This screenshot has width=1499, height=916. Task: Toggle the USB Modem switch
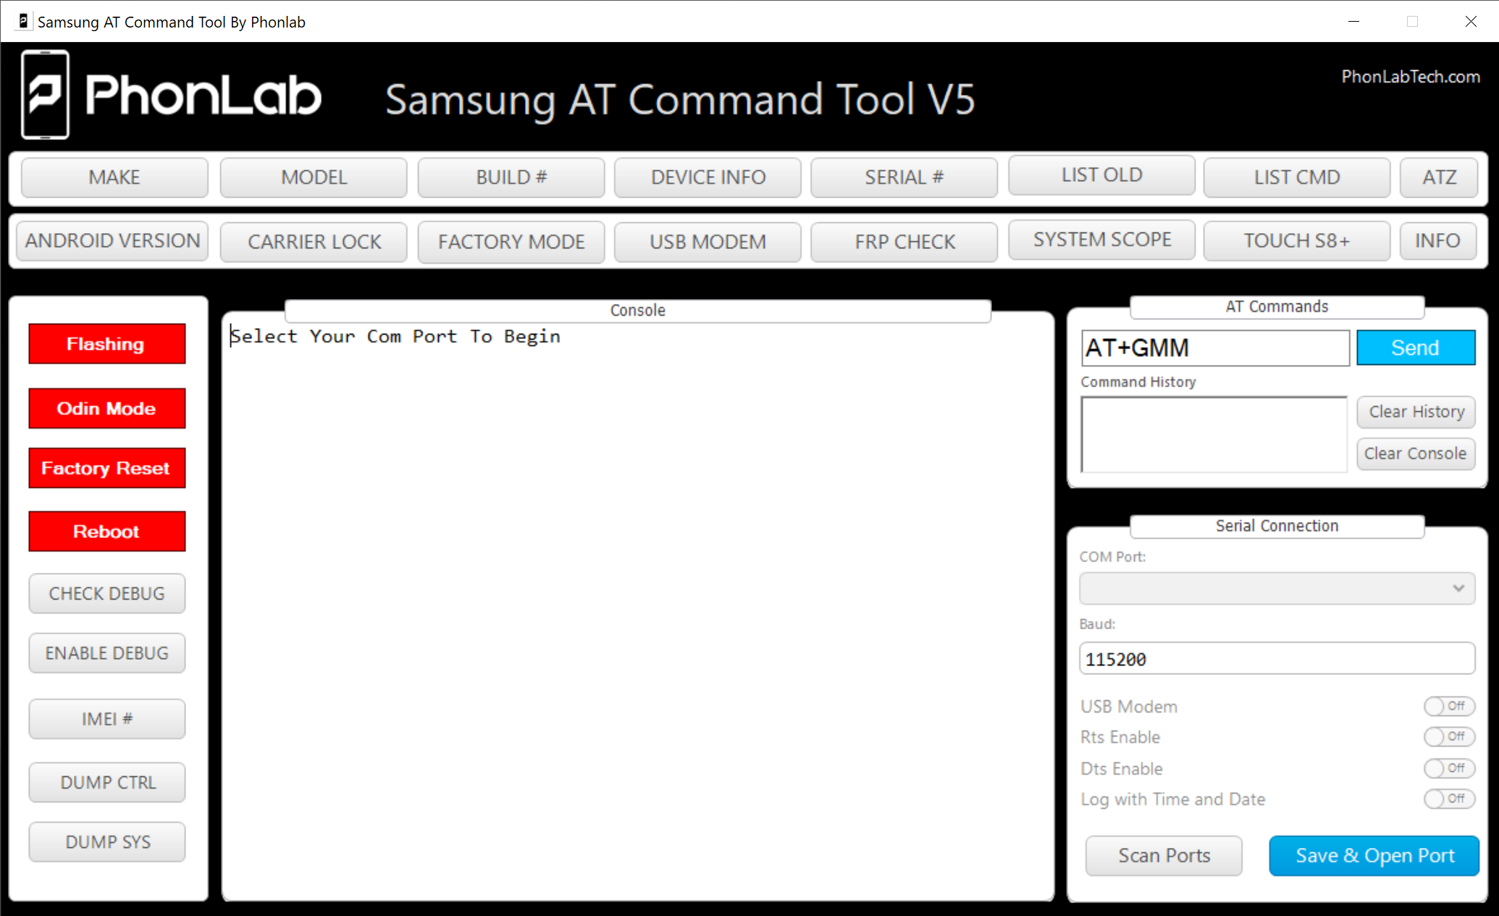click(x=1448, y=706)
